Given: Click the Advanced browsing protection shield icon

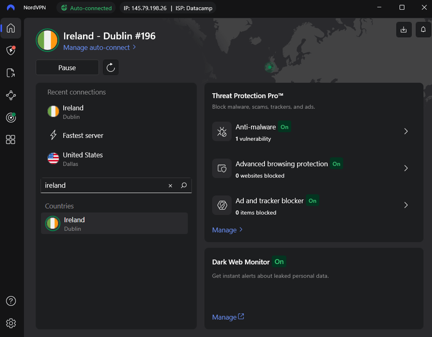Looking at the screenshot, I should (222, 168).
